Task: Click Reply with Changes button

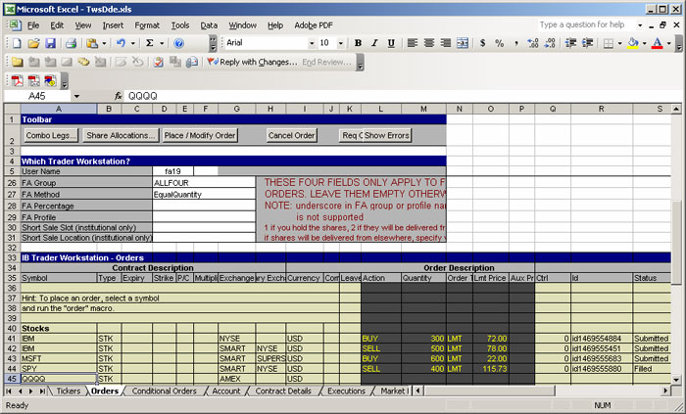Action: point(253,62)
